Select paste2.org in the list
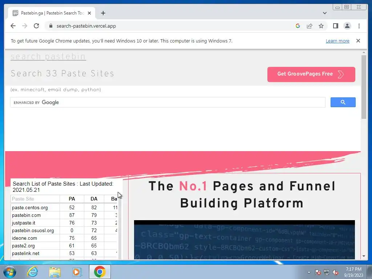 pos(23,246)
